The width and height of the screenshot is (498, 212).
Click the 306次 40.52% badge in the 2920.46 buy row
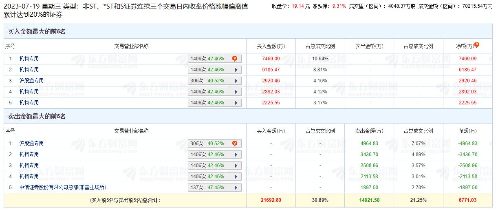(207, 81)
